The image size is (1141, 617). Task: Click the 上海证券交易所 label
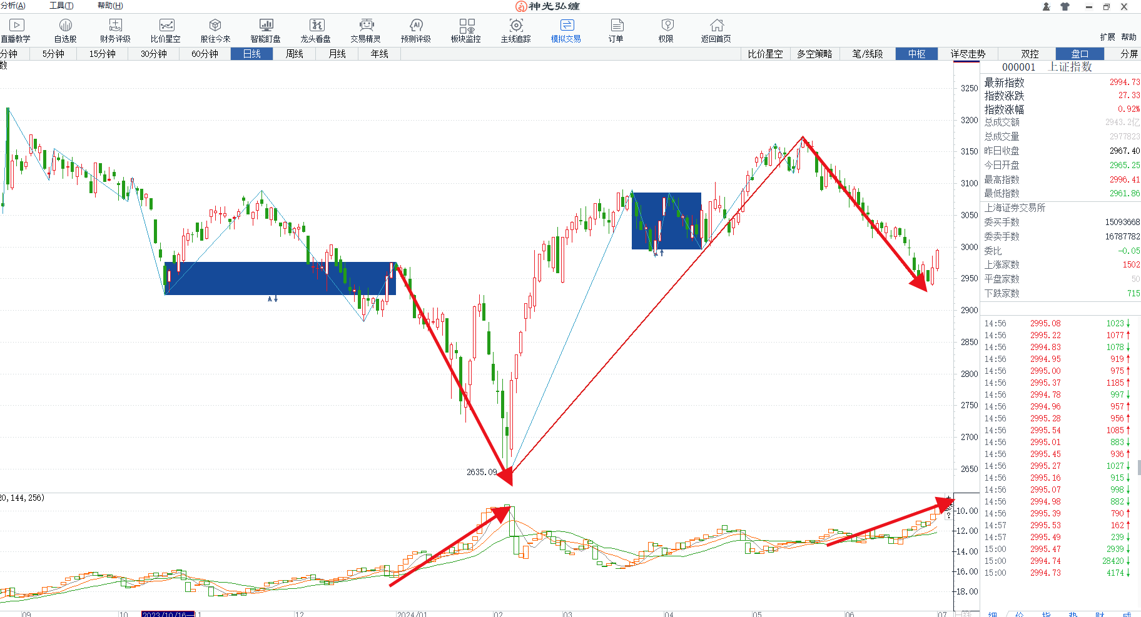(1015, 208)
